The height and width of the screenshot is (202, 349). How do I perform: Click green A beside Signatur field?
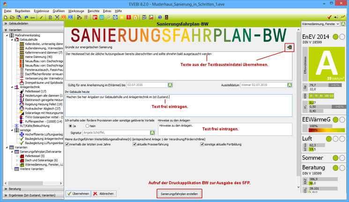(152, 133)
